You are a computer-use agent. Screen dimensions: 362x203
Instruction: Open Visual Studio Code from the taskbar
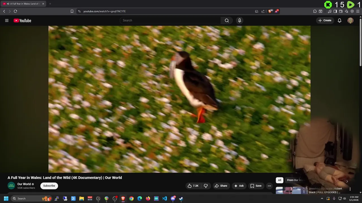pyautogui.click(x=165, y=198)
